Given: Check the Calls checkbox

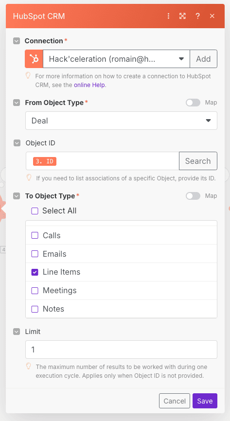Looking at the screenshot, I should coord(35,235).
